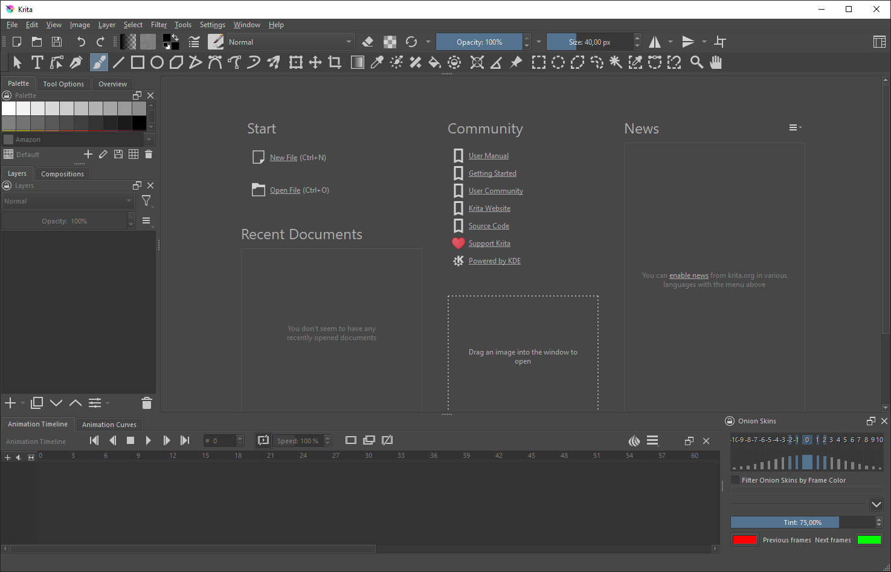Screen dimensions: 891x572
Task: Toggle preserve alpha checker button
Action: 390,42
